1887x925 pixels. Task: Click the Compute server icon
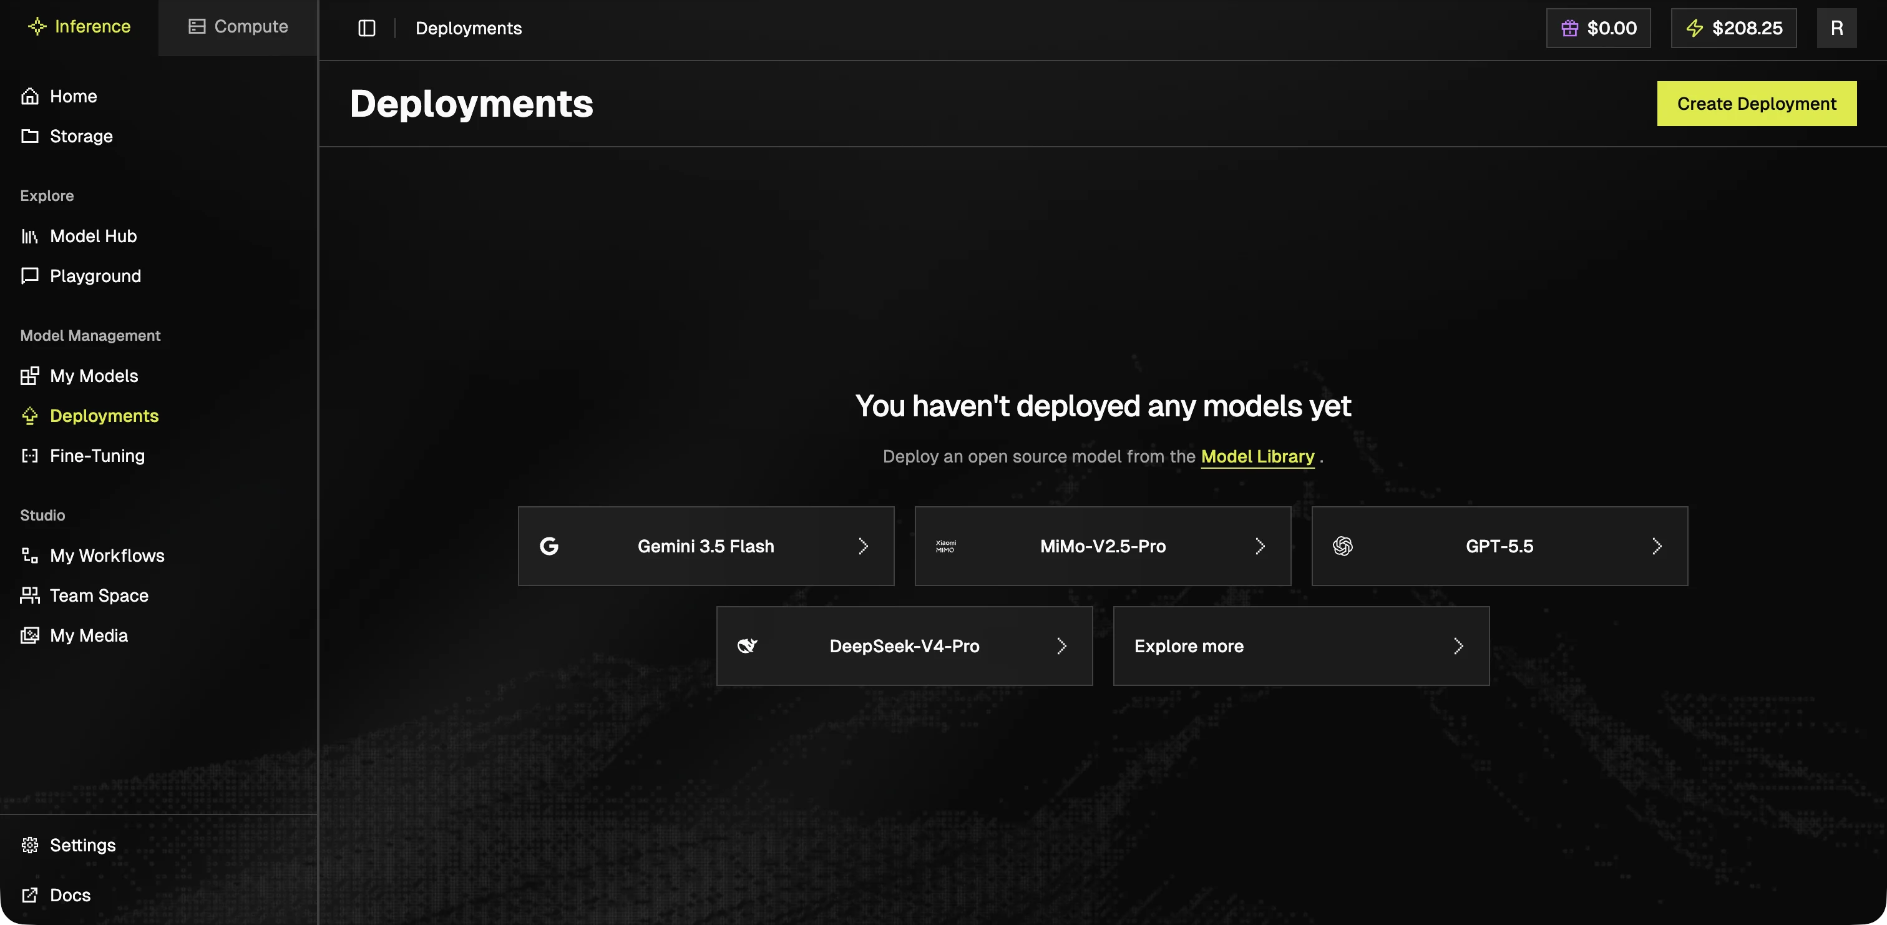pyautogui.click(x=197, y=26)
